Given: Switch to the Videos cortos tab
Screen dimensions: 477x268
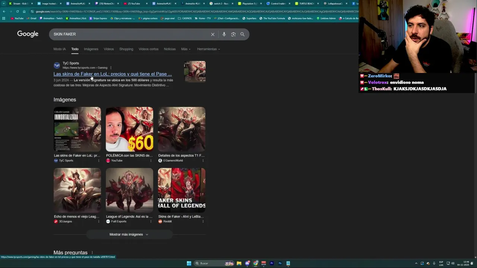Looking at the screenshot, I should click(148, 49).
